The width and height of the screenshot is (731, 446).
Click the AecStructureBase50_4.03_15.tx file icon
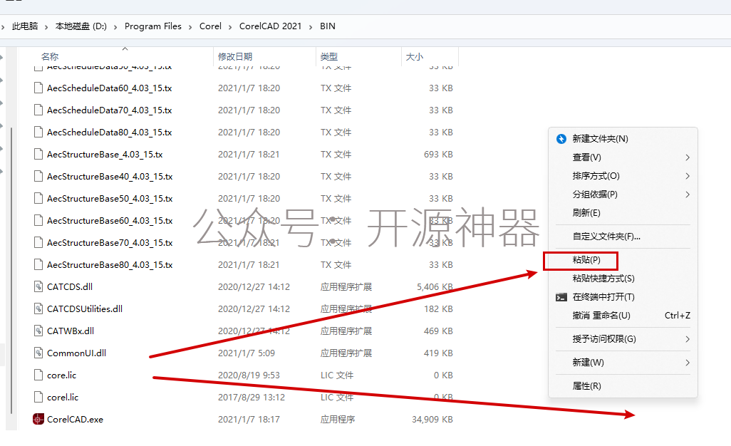pos(38,198)
